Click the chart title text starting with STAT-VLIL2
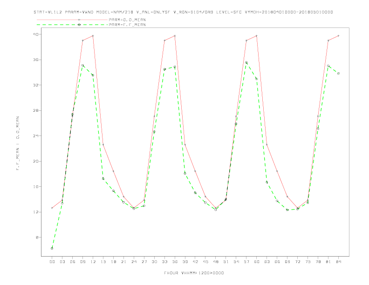The image size is (369, 285). [x=183, y=12]
